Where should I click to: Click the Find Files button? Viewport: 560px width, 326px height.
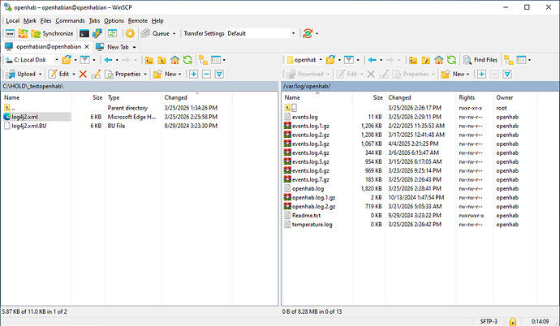point(480,60)
